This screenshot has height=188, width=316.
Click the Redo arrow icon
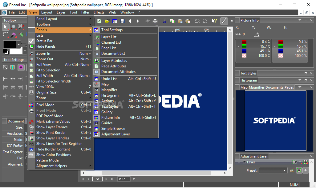point(205,21)
